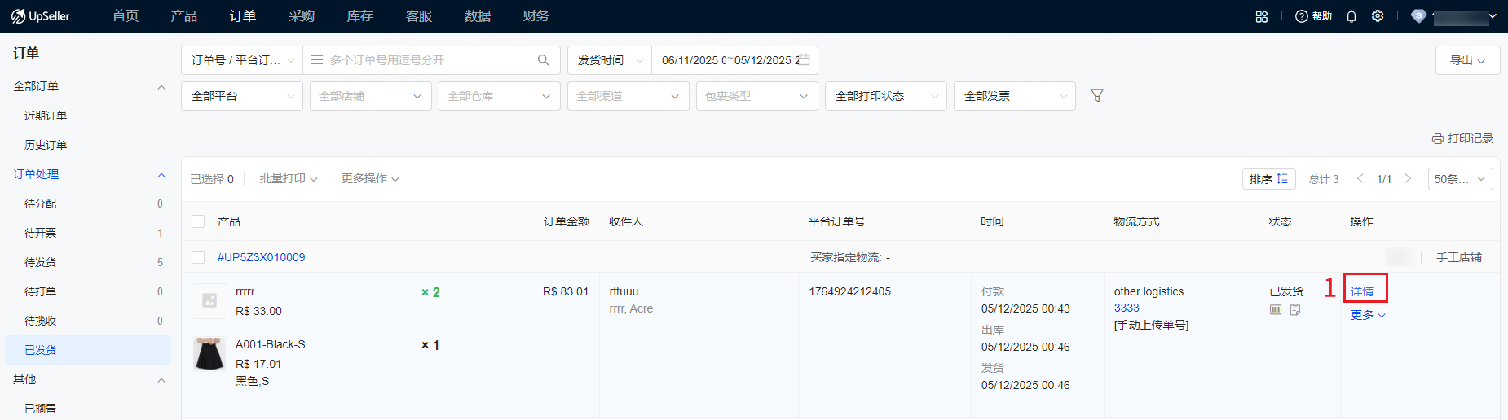Open the 全部打印状态 dropdown
Screen dimensions: 1508x420
pyautogui.click(x=885, y=96)
